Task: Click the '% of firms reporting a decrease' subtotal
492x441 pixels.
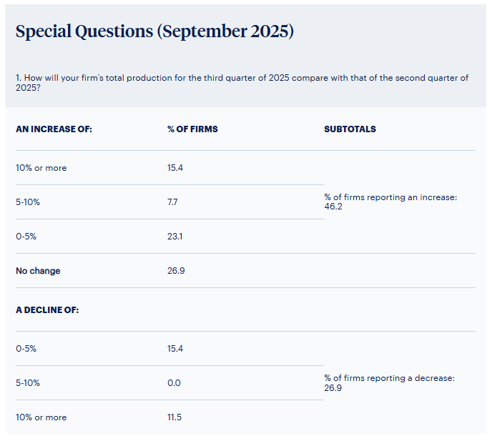Action: tap(389, 382)
